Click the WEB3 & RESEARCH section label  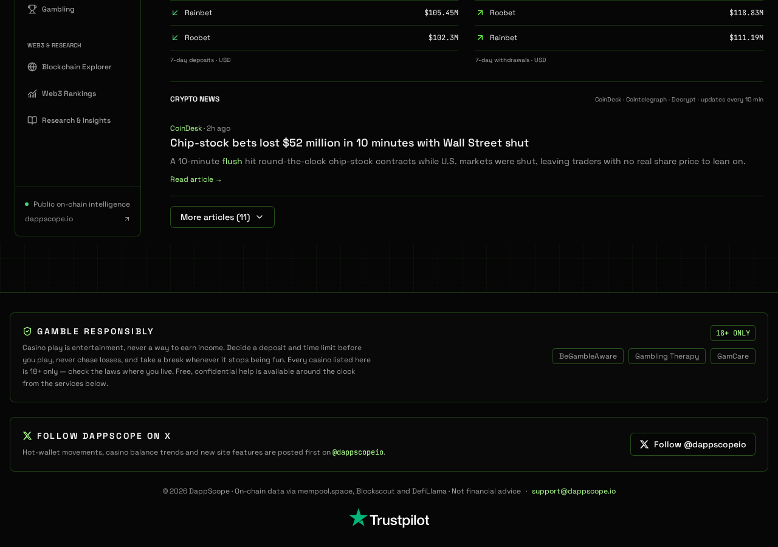click(x=54, y=46)
